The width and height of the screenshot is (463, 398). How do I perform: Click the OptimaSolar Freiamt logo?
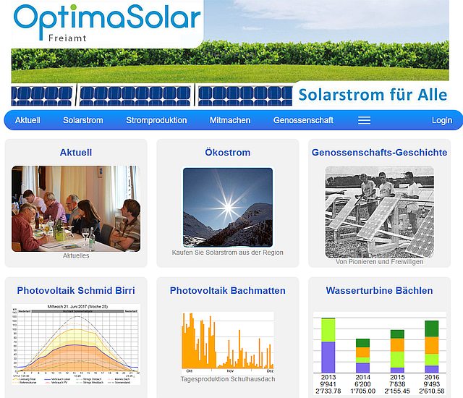(107, 22)
